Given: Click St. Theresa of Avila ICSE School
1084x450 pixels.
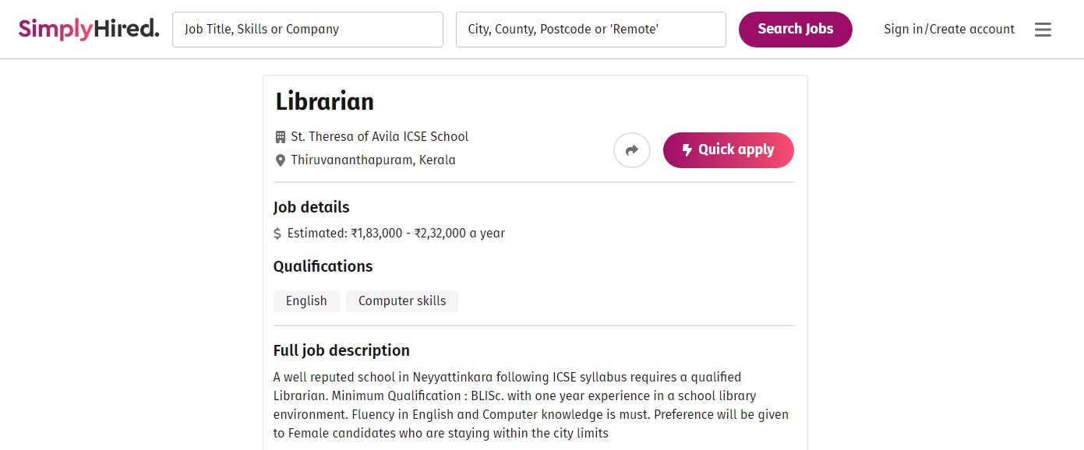Looking at the screenshot, I should coord(380,137).
